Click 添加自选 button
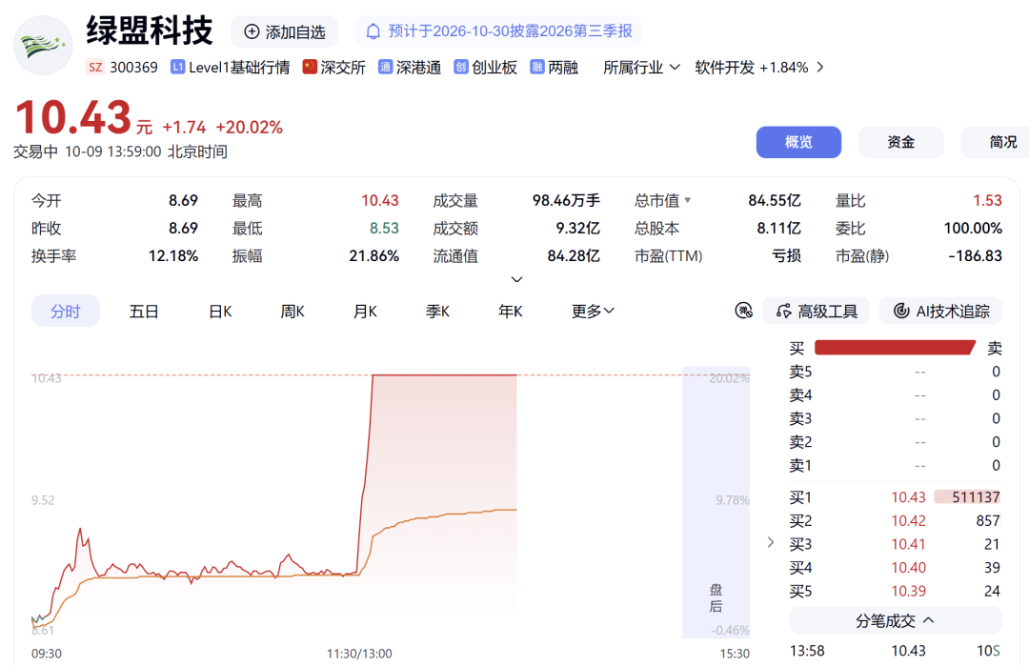The height and width of the screenshot is (666, 1029). click(284, 31)
